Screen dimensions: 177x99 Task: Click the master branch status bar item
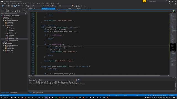(x=172, y=95)
